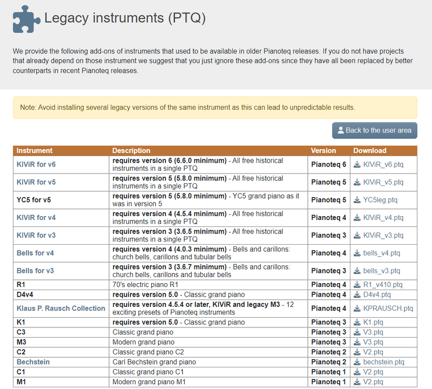Download the bells_v4.ptq file link
The image size is (432, 389).
point(382,253)
